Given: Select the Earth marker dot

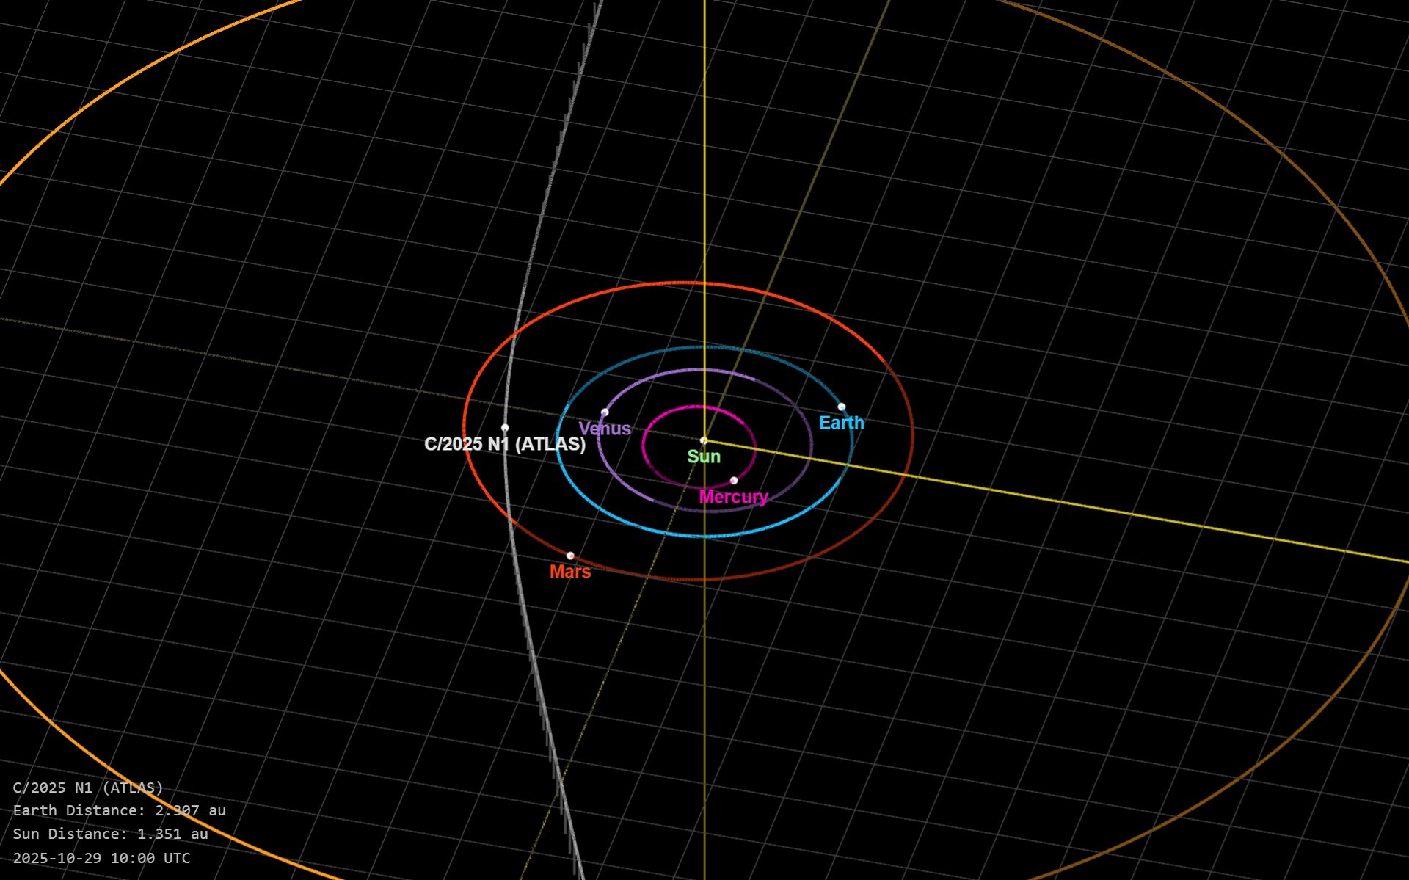Looking at the screenshot, I should [841, 405].
